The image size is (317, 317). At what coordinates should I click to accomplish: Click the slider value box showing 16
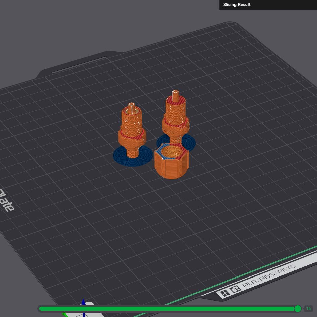pyautogui.click(x=308, y=309)
